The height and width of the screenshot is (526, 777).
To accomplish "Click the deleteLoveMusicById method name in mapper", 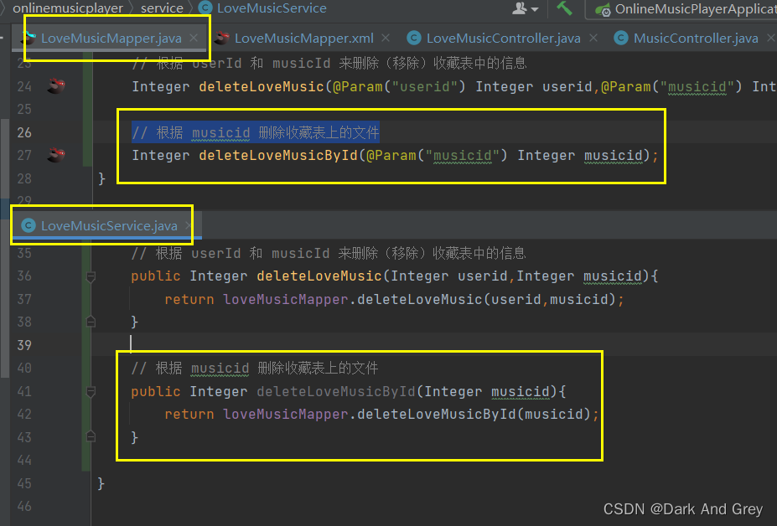I will pos(278,155).
